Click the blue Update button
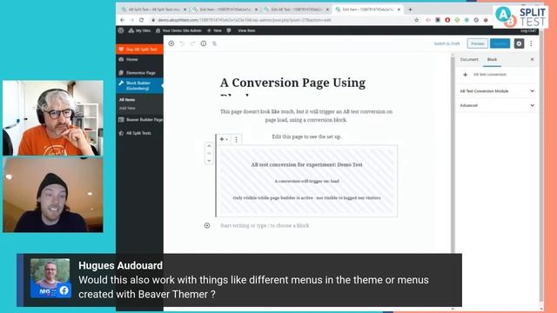 [x=500, y=43]
